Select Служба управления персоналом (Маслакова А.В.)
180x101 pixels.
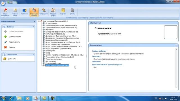point(64,55)
